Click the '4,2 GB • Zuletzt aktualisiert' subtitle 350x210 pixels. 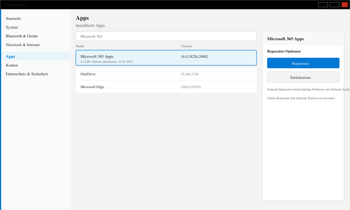click(106, 62)
